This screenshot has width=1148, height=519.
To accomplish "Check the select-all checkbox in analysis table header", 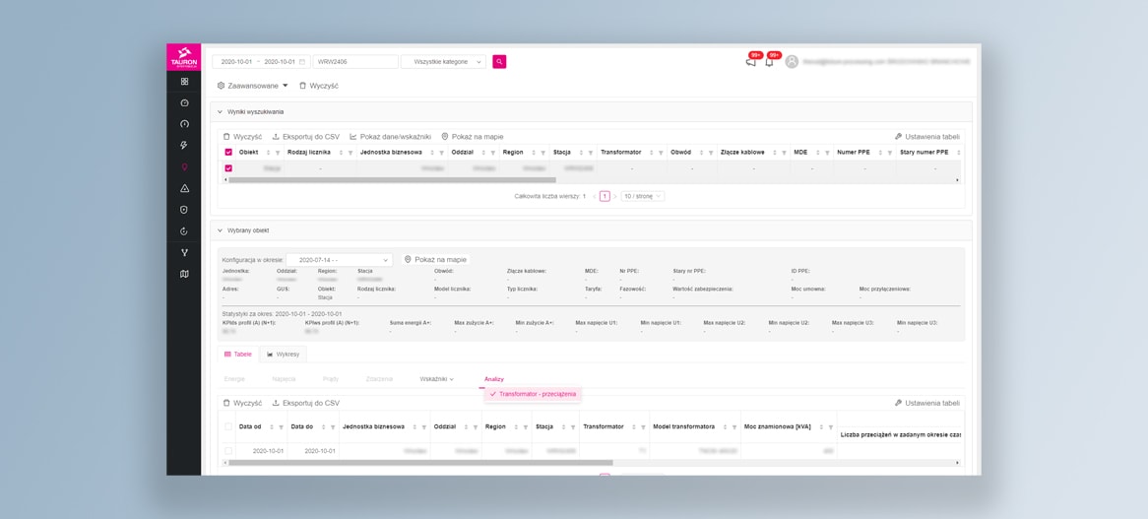I will tap(228, 427).
